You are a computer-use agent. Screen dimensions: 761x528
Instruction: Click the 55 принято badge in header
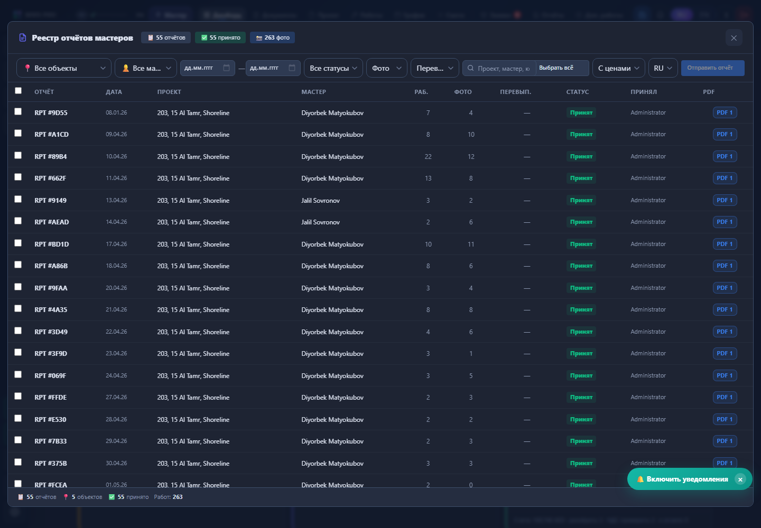click(220, 37)
